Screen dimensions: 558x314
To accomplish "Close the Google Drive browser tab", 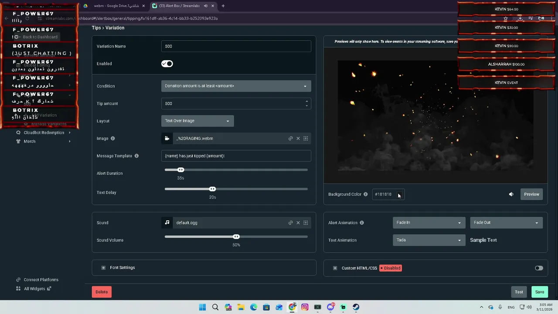I will (143, 6).
